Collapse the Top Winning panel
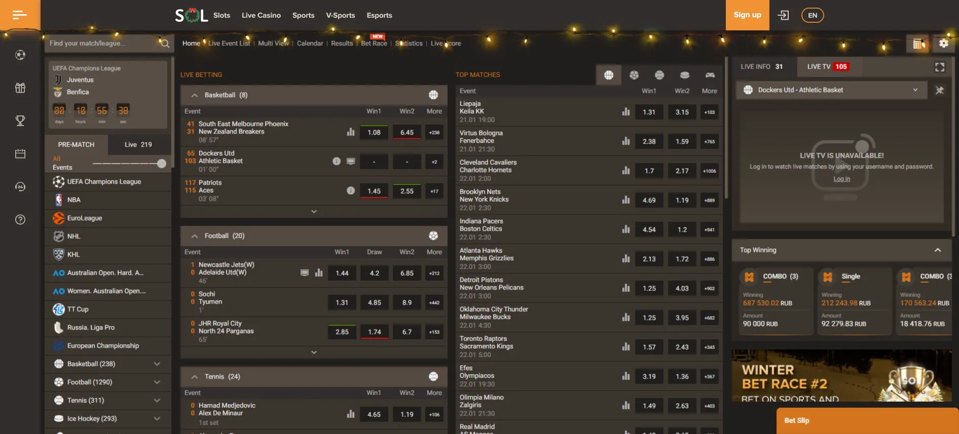 937,250
